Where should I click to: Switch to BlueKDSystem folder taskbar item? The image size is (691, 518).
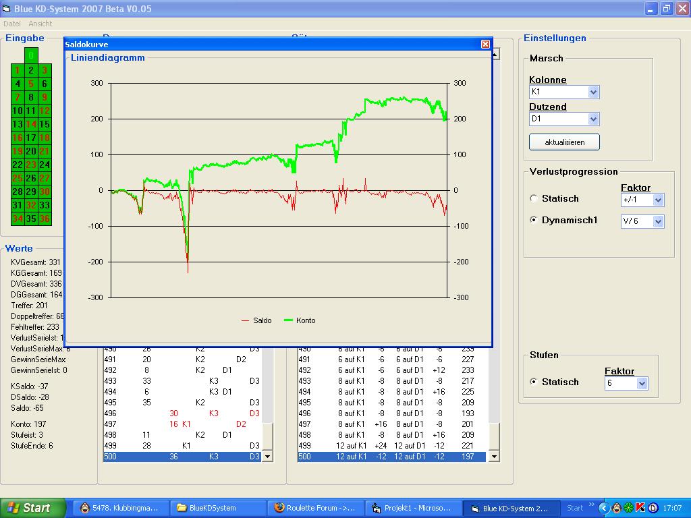[x=218, y=508]
